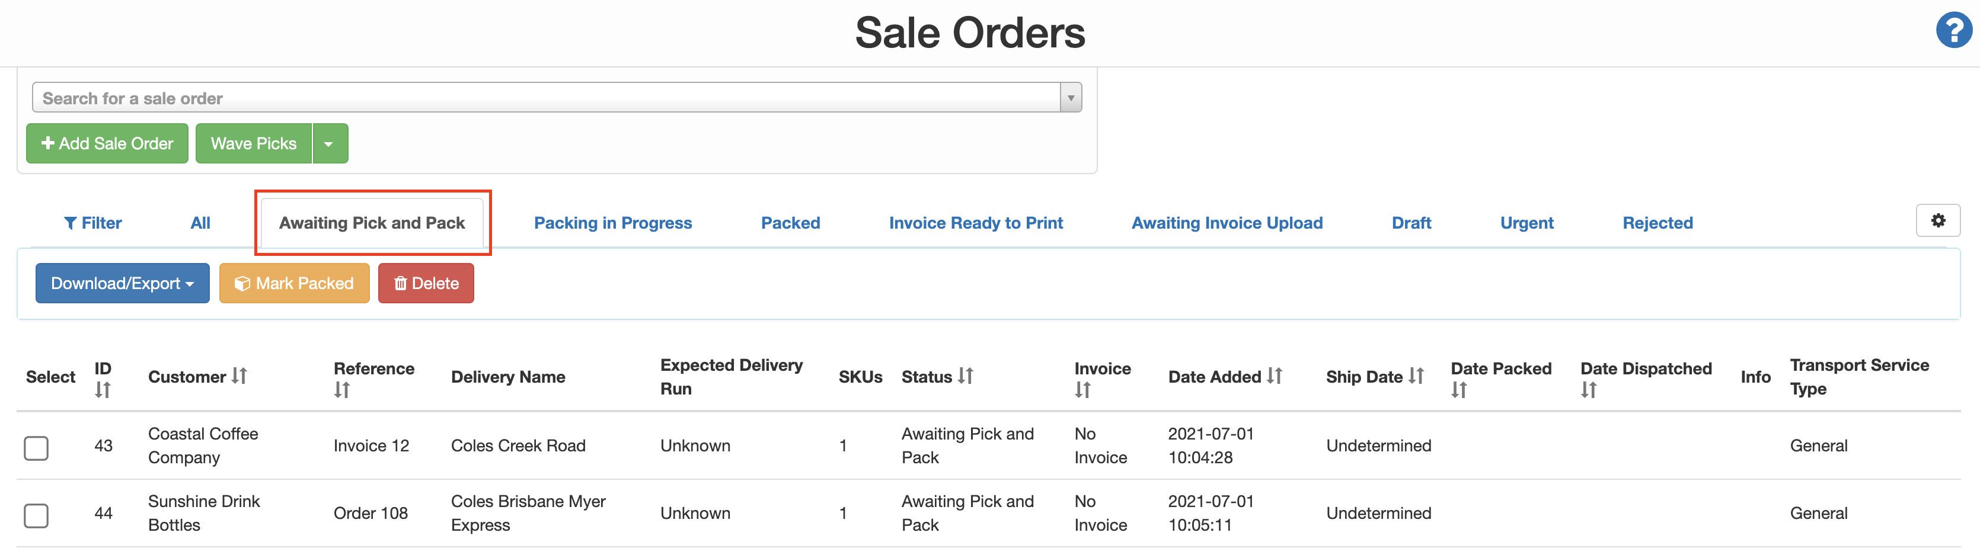The height and width of the screenshot is (558, 1980).
Task: Click the Add Sale Order button
Action: 106,143
